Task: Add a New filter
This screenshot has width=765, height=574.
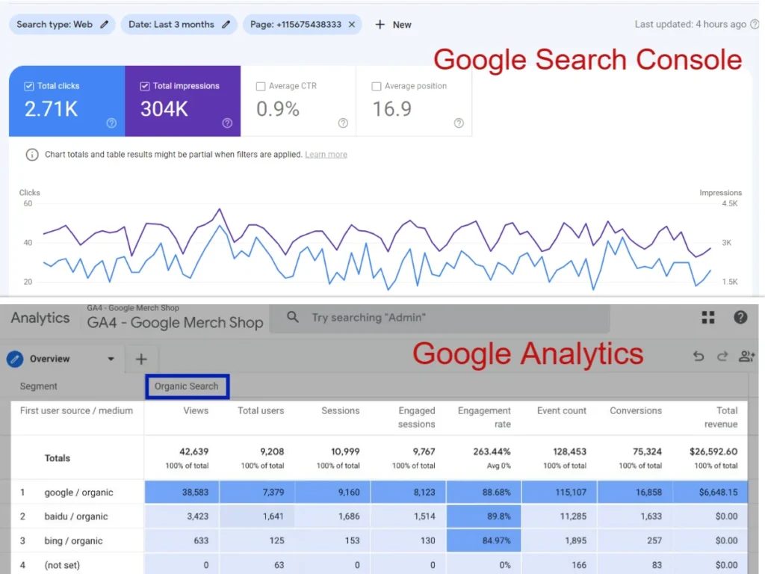Action: tap(393, 25)
